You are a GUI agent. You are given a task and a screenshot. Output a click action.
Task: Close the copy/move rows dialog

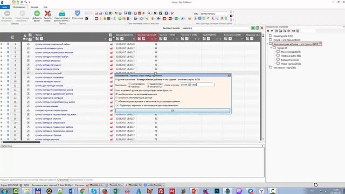229,75
